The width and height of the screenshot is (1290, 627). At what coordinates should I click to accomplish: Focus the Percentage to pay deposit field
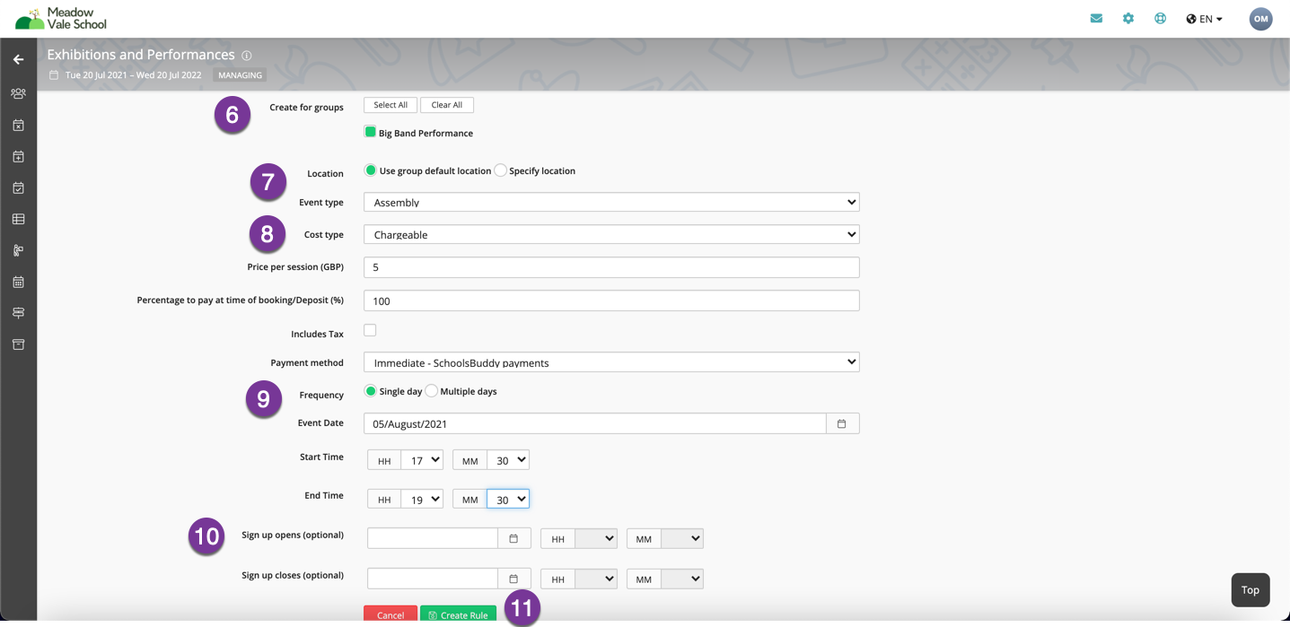pyautogui.click(x=611, y=300)
